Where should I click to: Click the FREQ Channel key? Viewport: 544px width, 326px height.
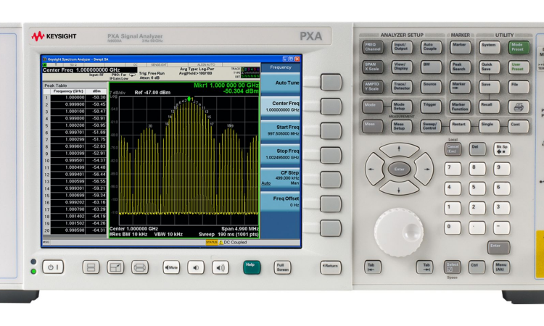click(373, 47)
